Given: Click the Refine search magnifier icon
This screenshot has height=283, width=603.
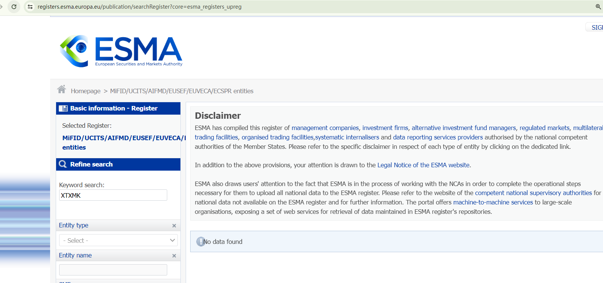Looking at the screenshot, I should tap(63, 164).
